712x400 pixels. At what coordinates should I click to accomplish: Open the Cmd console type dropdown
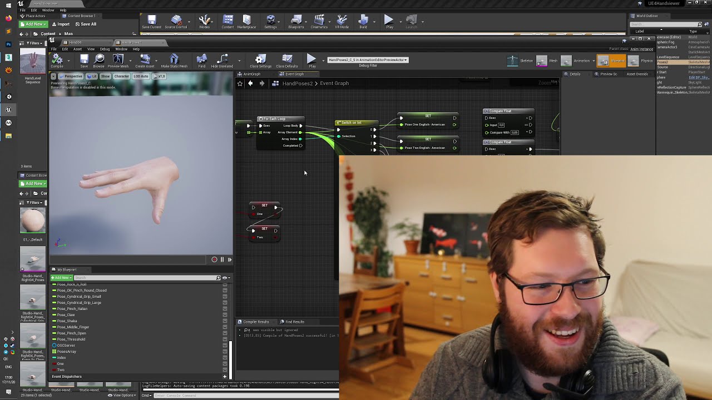point(147,396)
